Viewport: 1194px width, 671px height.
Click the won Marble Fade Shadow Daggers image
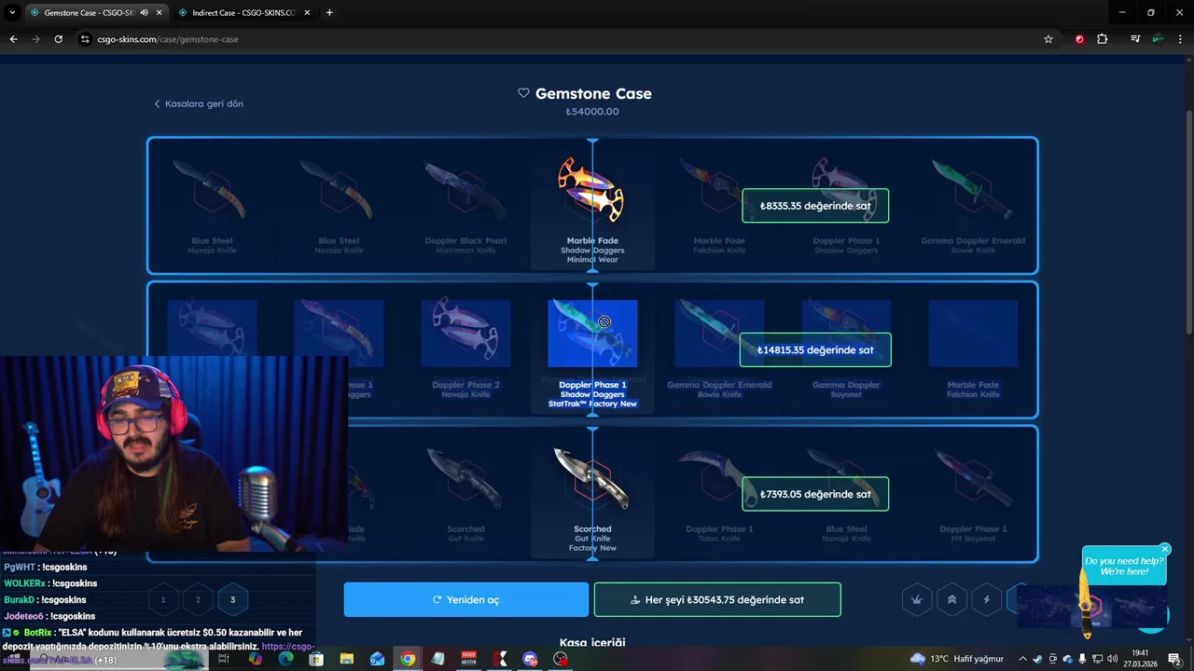[x=591, y=190]
